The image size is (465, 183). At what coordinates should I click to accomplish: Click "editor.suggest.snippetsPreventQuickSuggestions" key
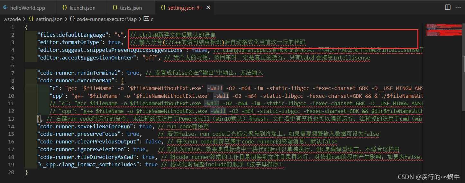[111, 50]
